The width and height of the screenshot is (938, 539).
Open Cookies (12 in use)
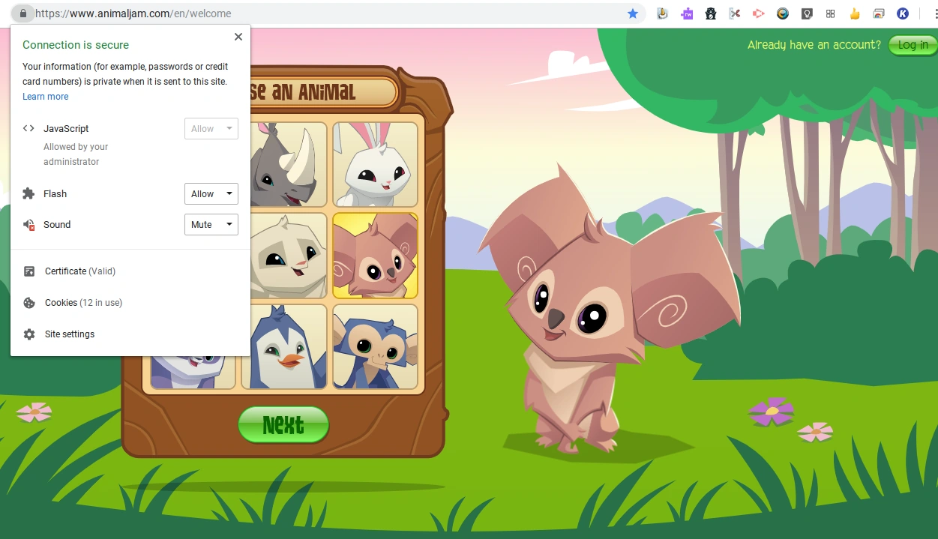pyautogui.click(x=83, y=303)
